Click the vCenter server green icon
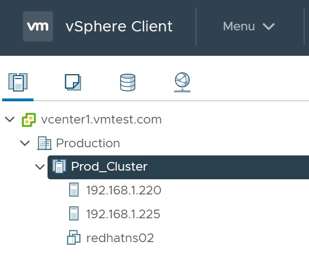 coord(29,120)
